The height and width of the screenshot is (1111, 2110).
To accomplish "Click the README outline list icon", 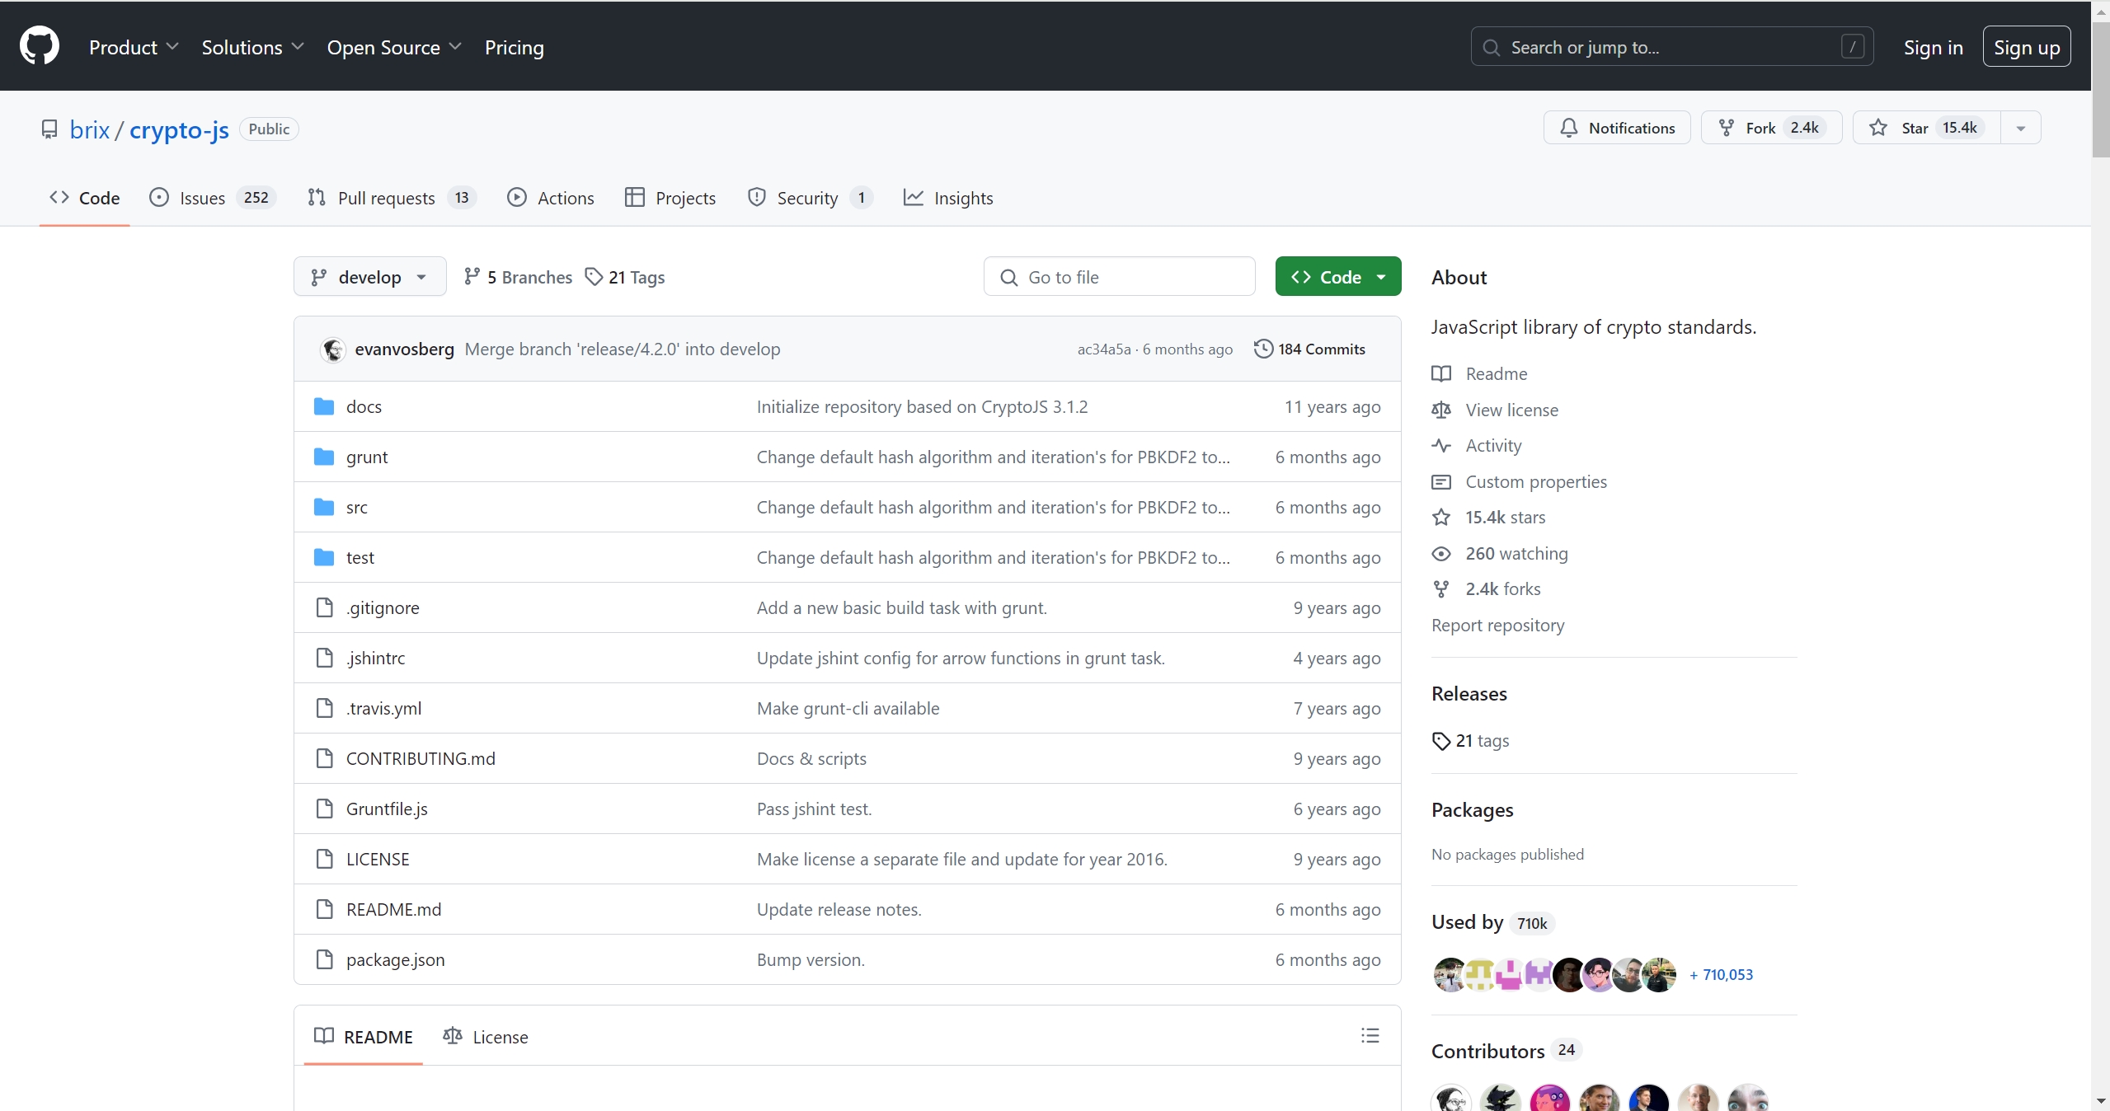I will pos(1370,1036).
